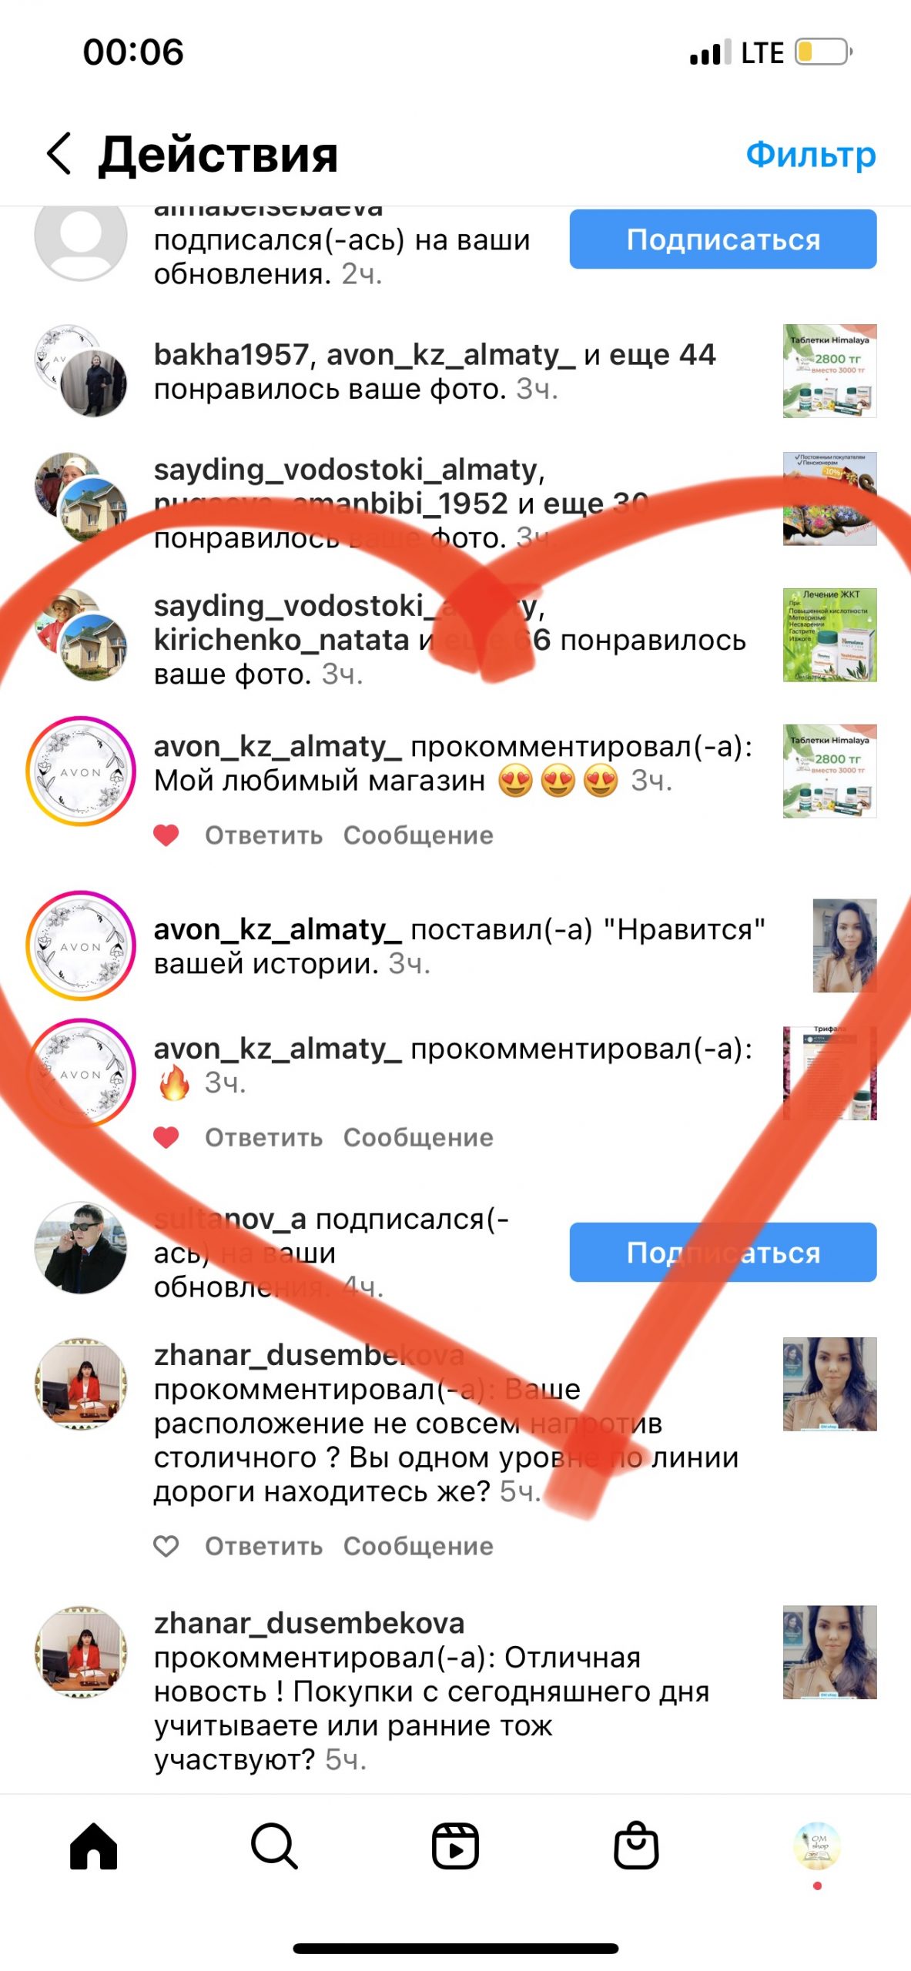Open the Лечение ЖКТ post thumbnail
The width and height of the screenshot is (911, 1971).
pyautogui.click(x=830, y=635)
